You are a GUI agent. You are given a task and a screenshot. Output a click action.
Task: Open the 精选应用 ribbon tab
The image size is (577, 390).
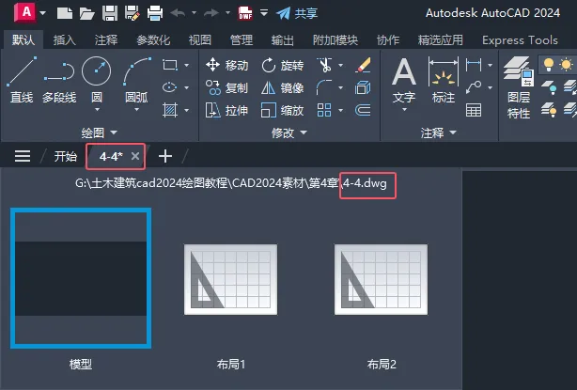click(x=441, y=39)
